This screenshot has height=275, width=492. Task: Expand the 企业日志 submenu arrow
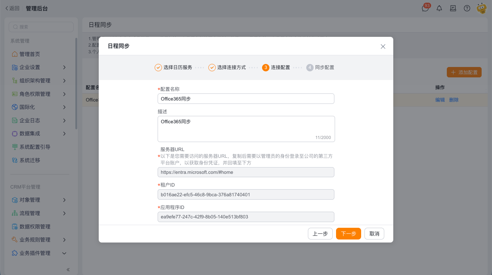click(x=64, y=120)
